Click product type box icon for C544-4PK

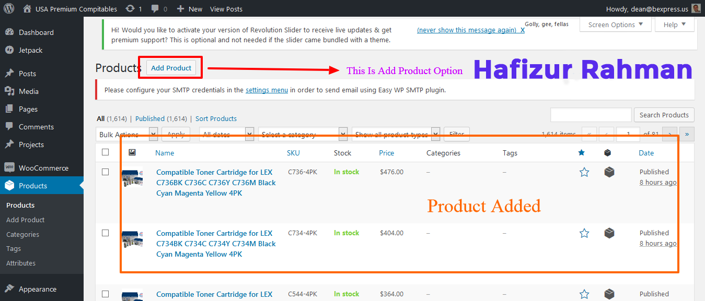pos(609,294)
